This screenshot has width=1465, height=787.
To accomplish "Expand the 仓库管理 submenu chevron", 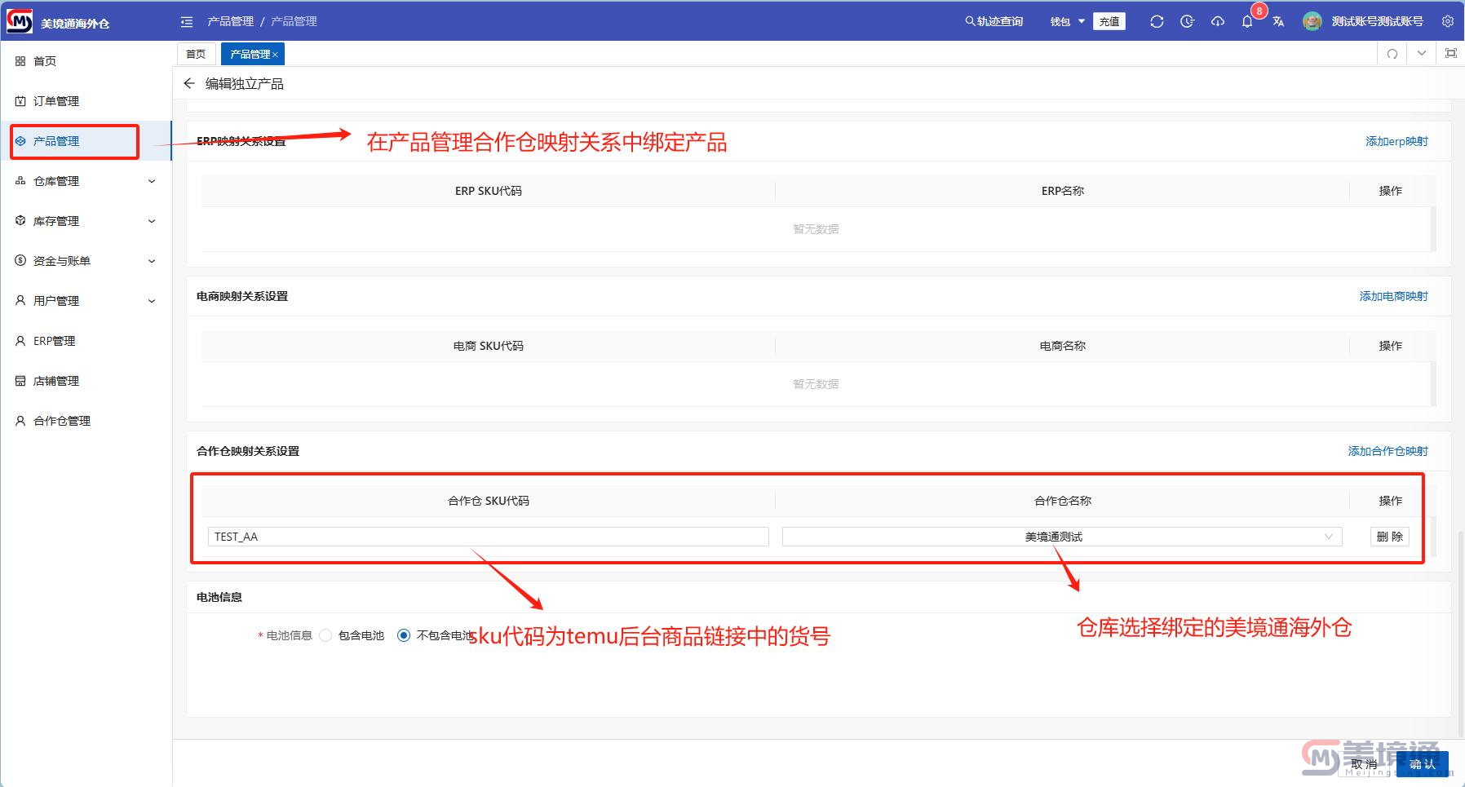I will pyautogui.click(x=152, y=181).
